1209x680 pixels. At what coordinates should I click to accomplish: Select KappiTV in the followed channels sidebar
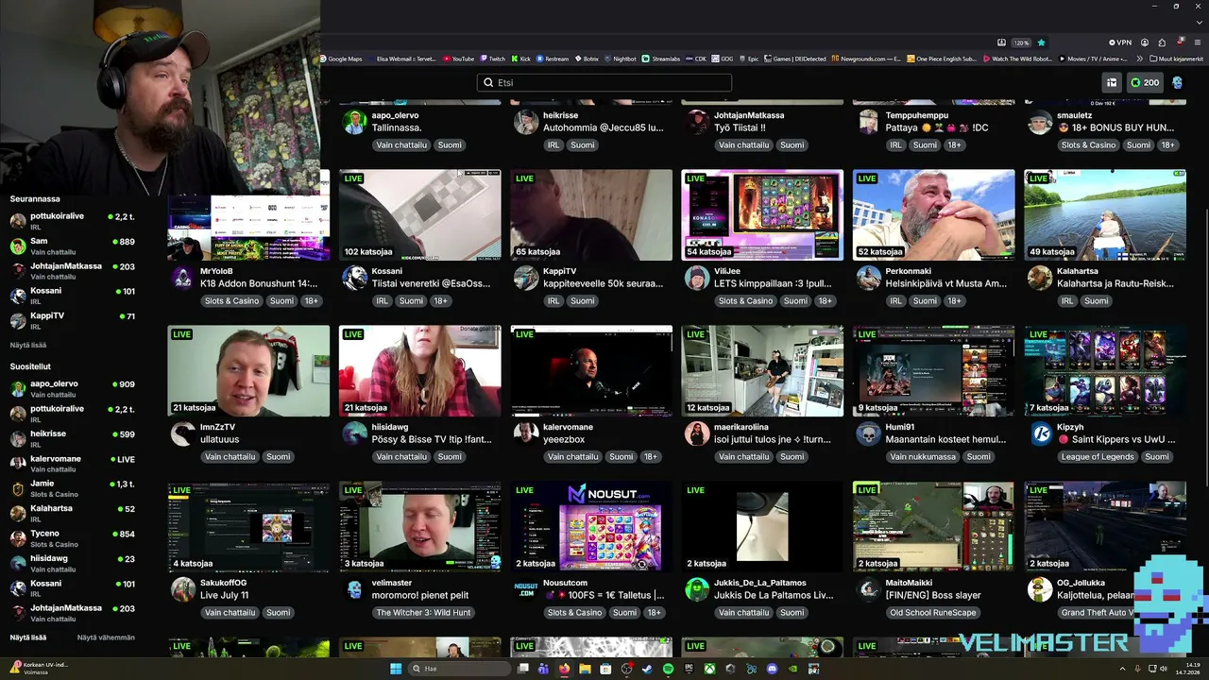[72, 320]
